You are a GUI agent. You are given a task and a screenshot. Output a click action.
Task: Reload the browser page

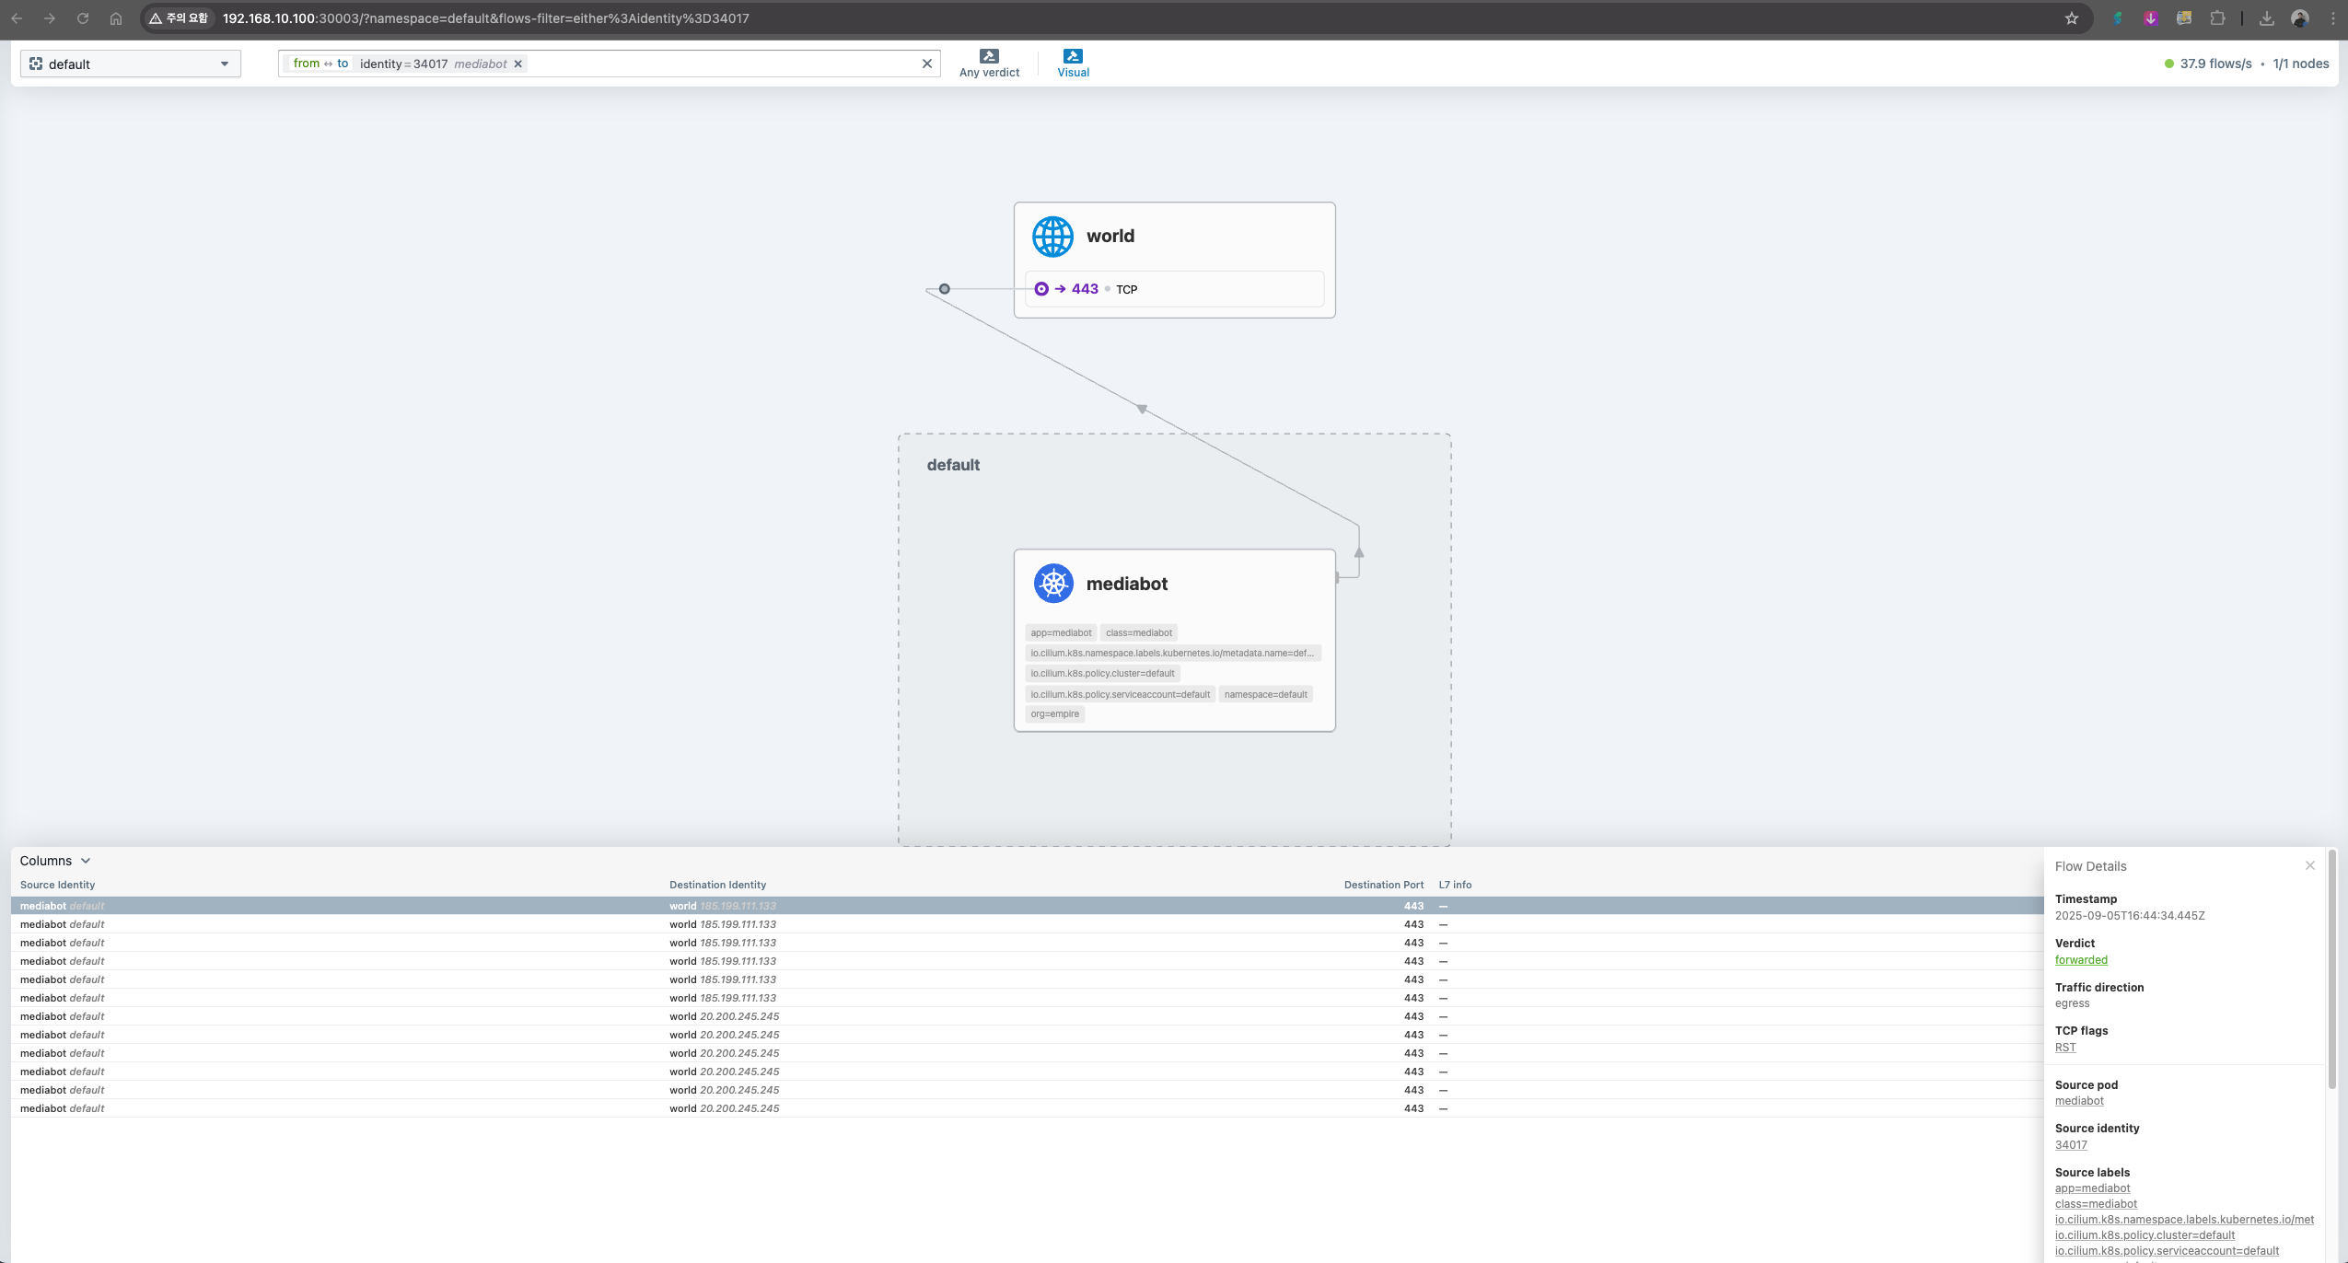point(83,18)
